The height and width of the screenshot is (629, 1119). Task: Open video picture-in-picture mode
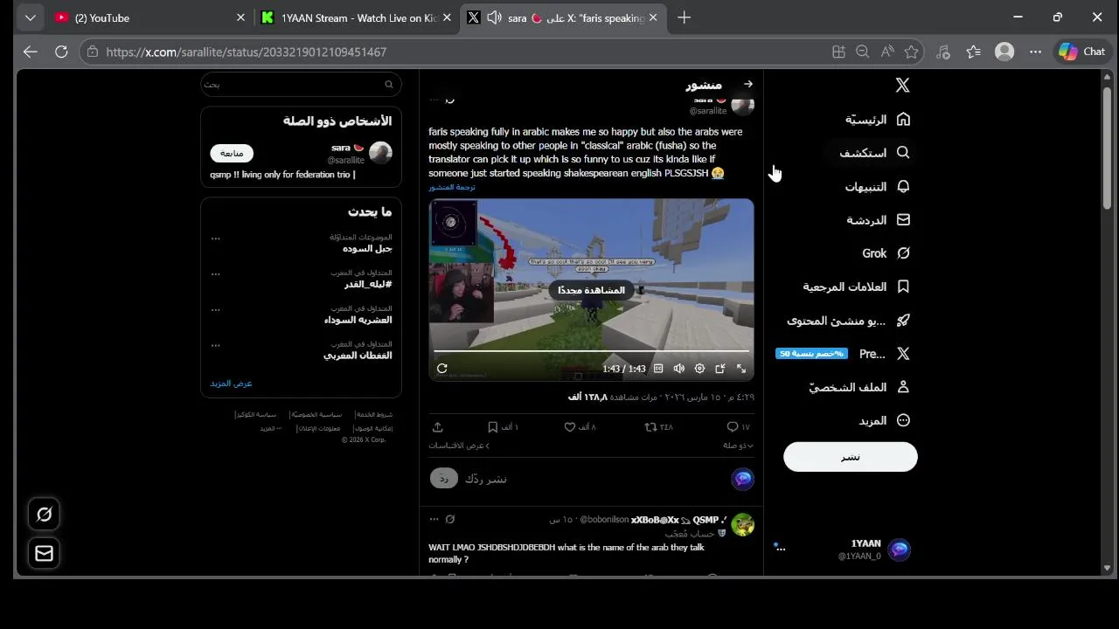pos(720,369)
